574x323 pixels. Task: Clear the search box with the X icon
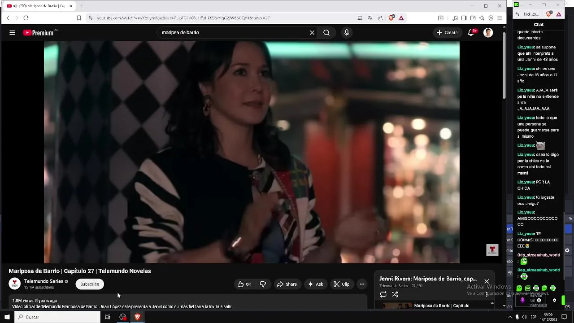pos(312,33)
